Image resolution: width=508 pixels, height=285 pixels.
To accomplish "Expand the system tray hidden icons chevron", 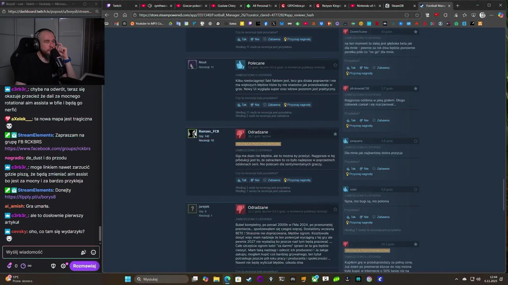I will [457, 279].
